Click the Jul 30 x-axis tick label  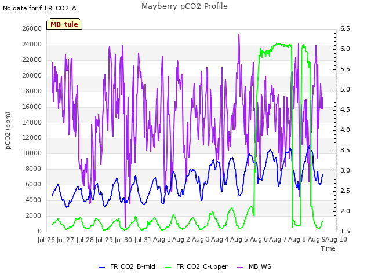pos(123,240)
